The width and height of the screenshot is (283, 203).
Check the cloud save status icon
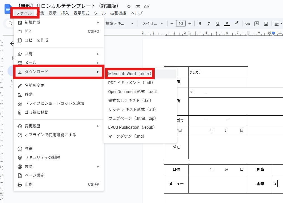click(147, 6)
